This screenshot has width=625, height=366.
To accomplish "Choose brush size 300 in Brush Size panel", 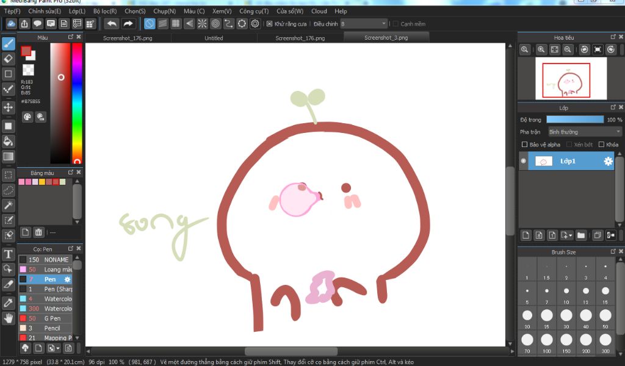I will pos(605,343).
